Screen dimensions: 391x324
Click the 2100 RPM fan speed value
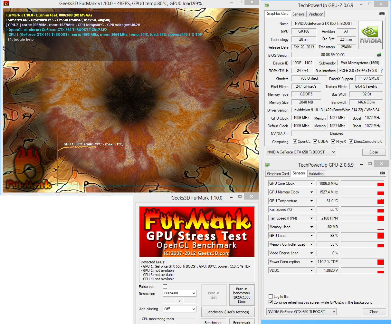pyautogui.click(x=327, y=218)
